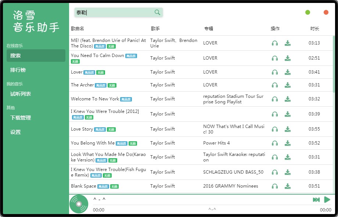Open 试听列表 playlist in sidebar
The image size is (338, 217).
[x=21, y=94]
